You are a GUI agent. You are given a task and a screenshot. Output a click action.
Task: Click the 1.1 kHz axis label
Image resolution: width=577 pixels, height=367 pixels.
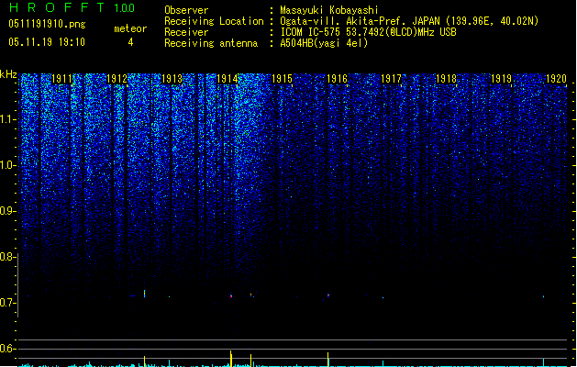click(x=7, y=119)
